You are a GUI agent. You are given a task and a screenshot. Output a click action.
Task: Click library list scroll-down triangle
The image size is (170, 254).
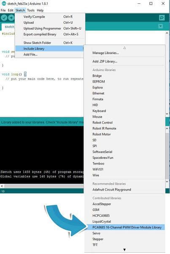[x=124, y=250]
